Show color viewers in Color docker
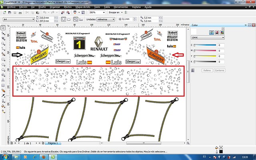 217,33
